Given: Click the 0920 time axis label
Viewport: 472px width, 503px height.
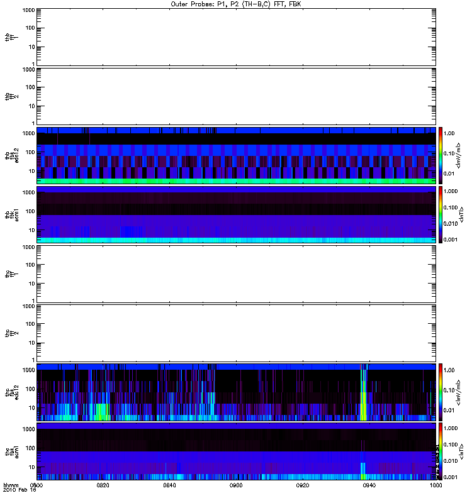Looking at the screenshot, I should [x=303, y=485].
